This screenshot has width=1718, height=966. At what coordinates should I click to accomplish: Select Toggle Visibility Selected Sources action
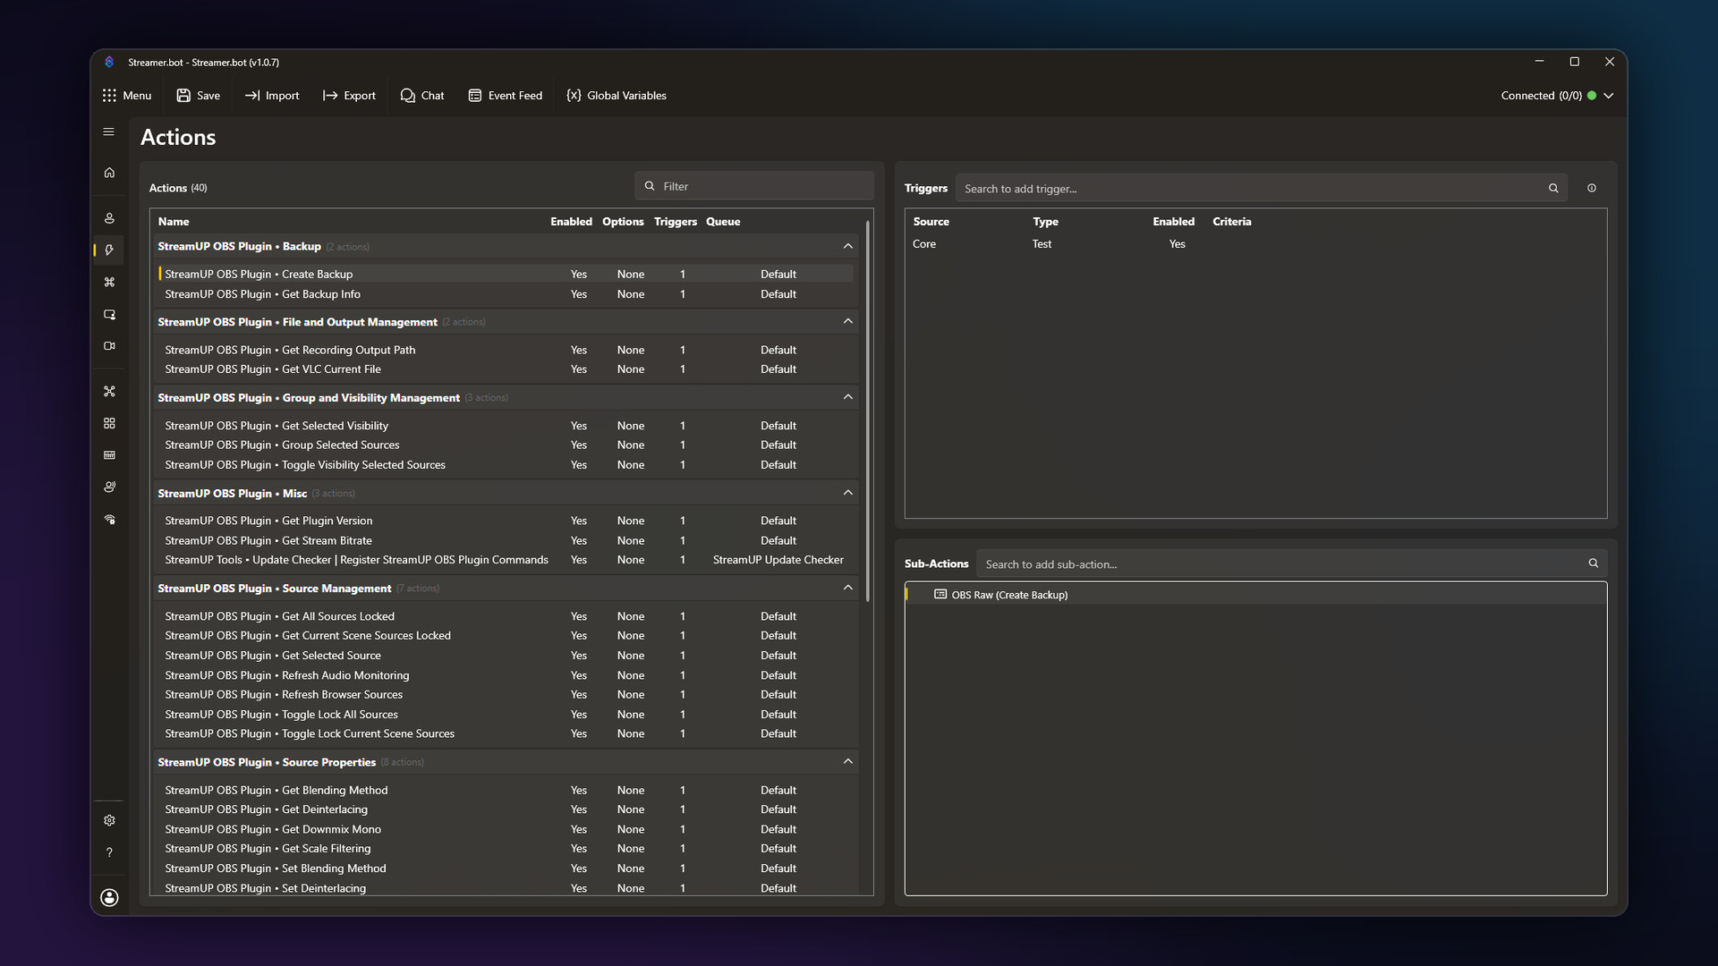[506, 465]
